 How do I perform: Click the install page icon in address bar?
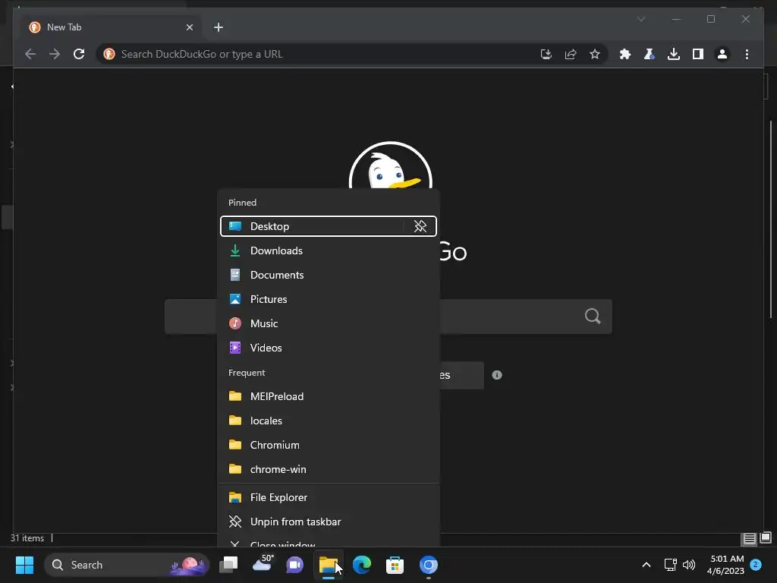[x=546, y=54]
